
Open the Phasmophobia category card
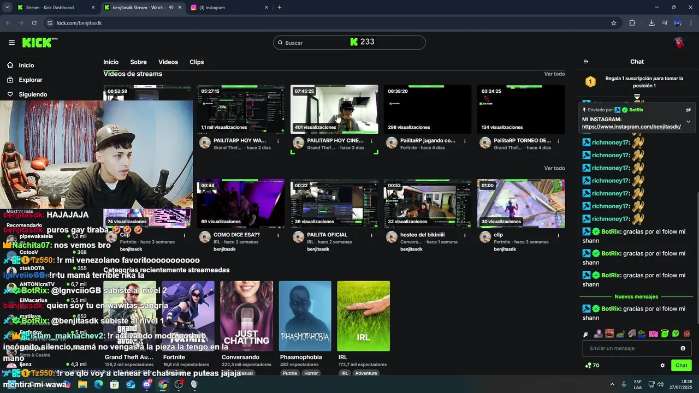pos(305,316)
